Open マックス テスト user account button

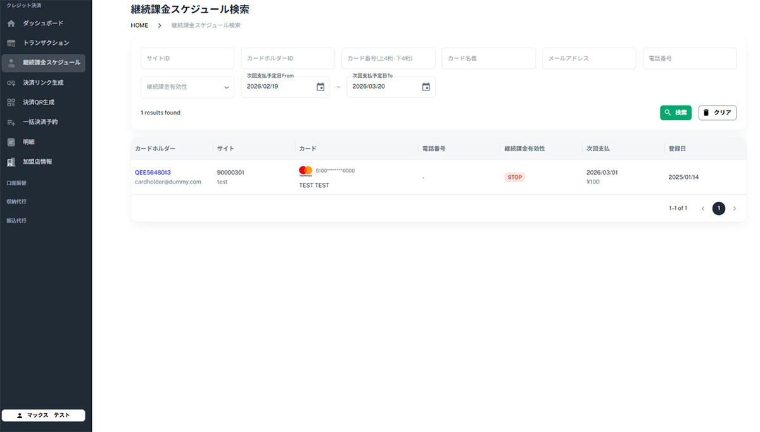coord(44,416)
